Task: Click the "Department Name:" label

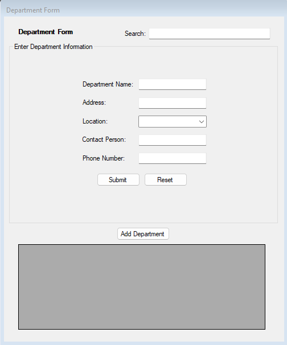Action: point(108,84)
